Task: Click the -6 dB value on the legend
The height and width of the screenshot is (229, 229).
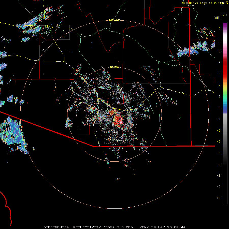Action: coord(219,175)
